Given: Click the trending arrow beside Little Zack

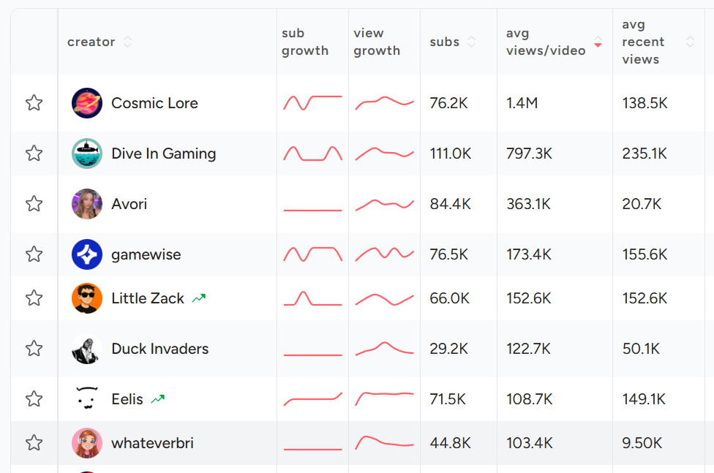Looking at the screenshot, I should [x=199, y=298].
